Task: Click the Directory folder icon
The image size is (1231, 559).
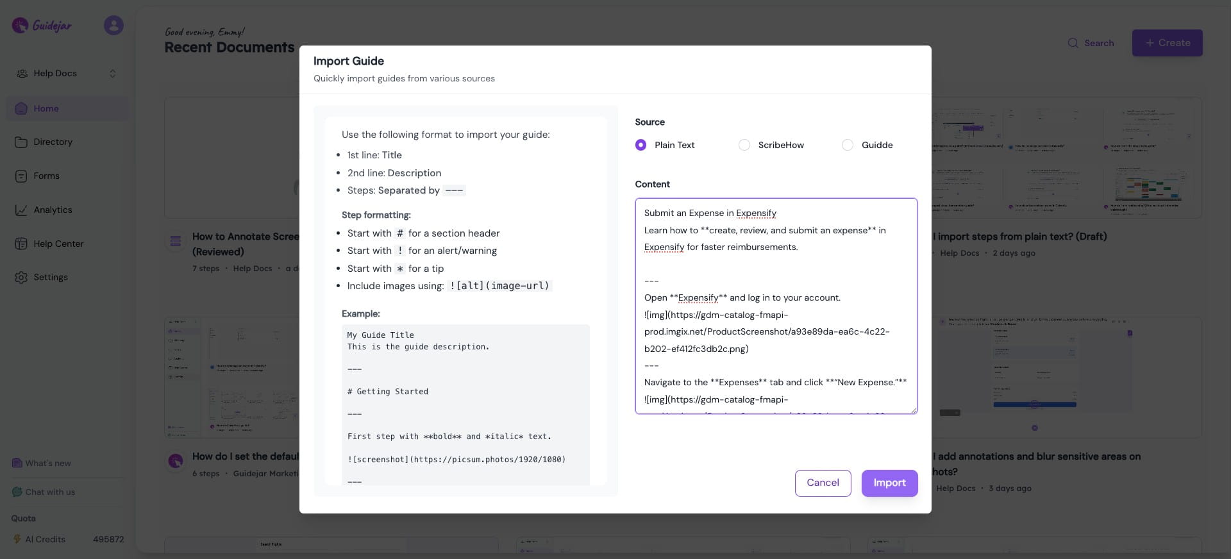Action: 21,142
